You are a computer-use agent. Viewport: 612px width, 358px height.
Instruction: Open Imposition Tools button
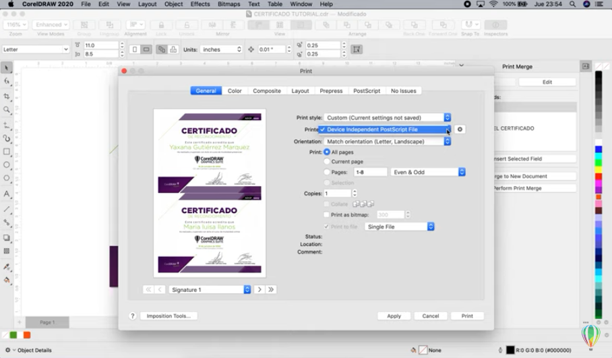pos(169,316)
